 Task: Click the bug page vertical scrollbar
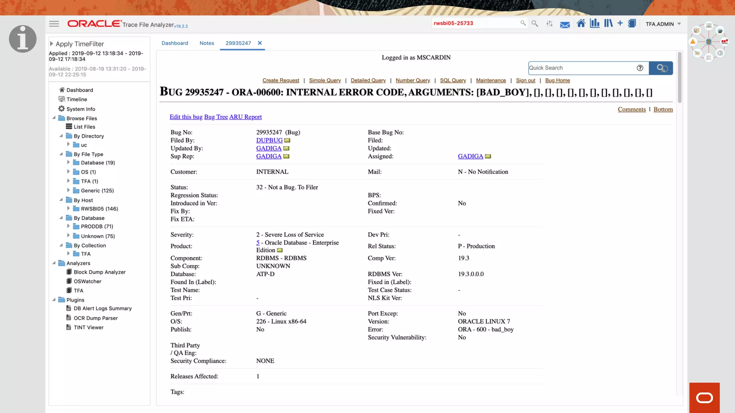[x=679, y=77]
